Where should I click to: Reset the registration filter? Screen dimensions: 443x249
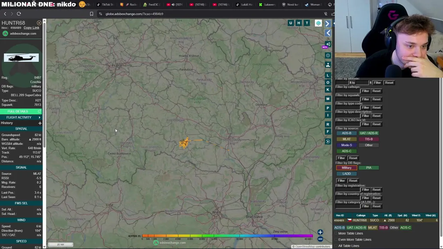point(377,190)
